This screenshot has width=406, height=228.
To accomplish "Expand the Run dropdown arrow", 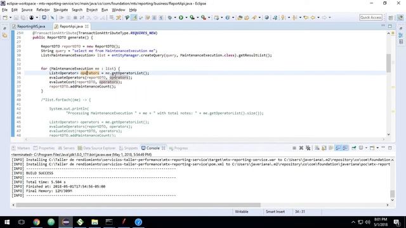I will pyautogui.click(x=187, y=18).
